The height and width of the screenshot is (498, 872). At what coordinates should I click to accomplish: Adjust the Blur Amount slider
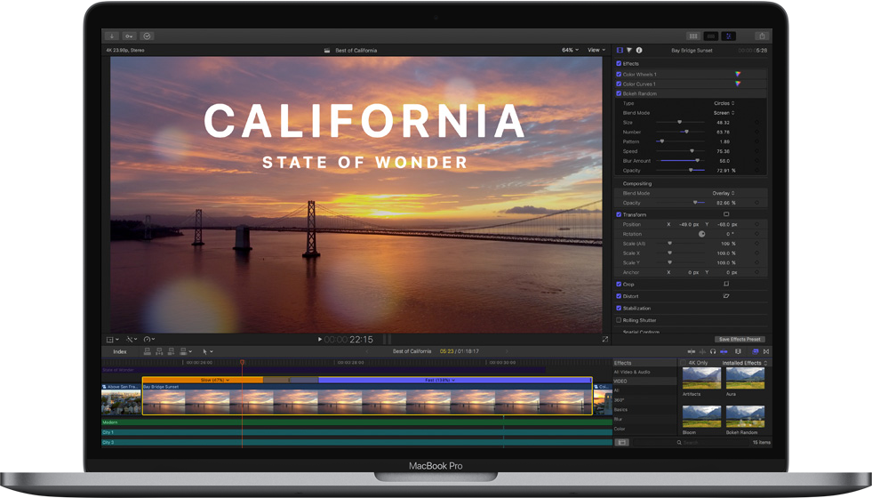(x=681, y=161)
